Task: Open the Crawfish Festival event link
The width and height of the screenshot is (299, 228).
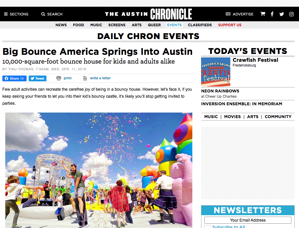Action: tap(255, 60)
